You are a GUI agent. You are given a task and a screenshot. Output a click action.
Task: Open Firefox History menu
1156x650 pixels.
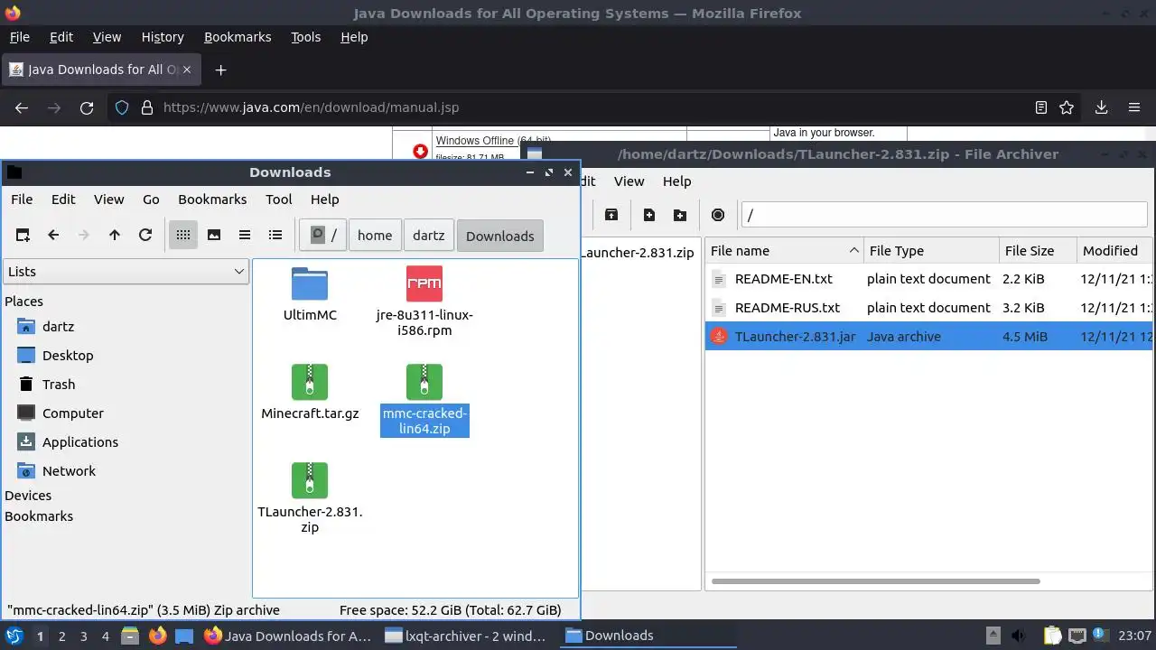pos(163,37)
